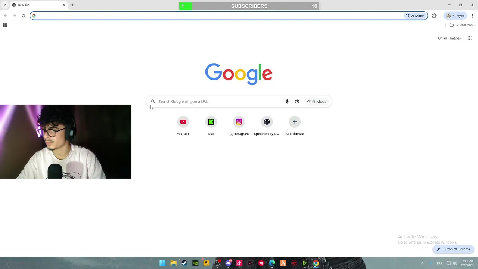Start voice search with microphone icon
The image size is (478, 269).
point(287,102)
